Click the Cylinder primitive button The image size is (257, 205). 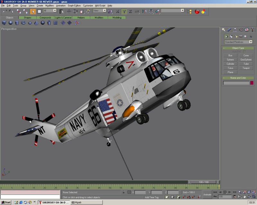click(230, 64)
